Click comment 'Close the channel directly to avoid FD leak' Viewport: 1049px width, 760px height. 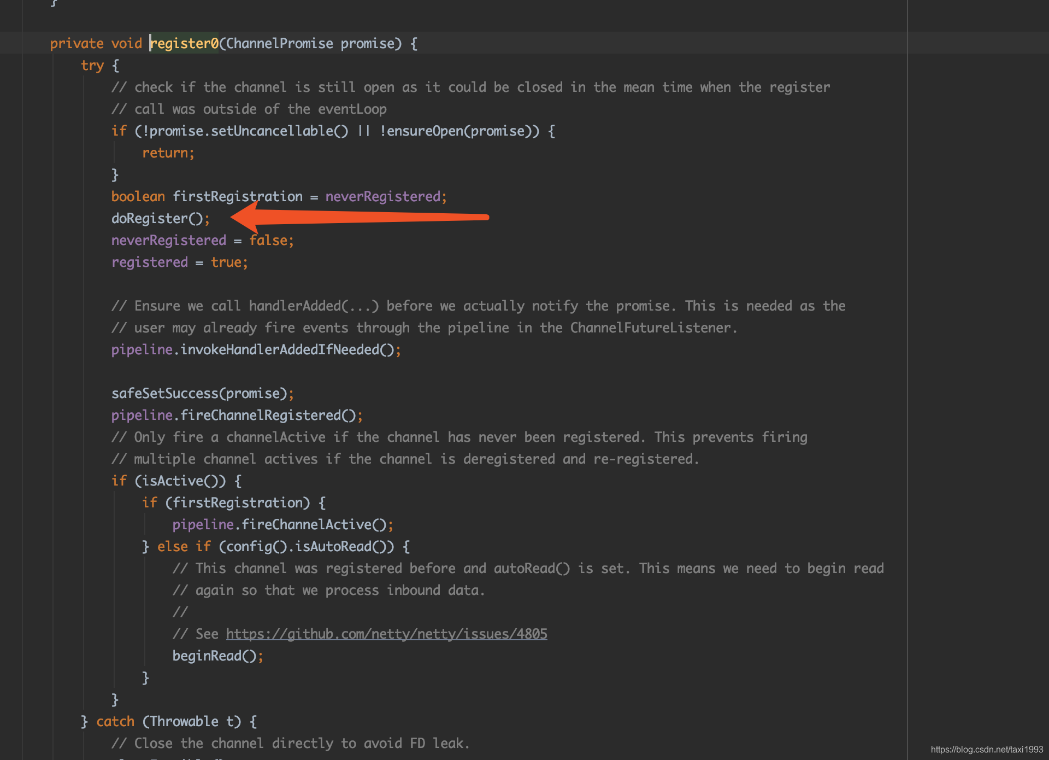click(291, 744)
